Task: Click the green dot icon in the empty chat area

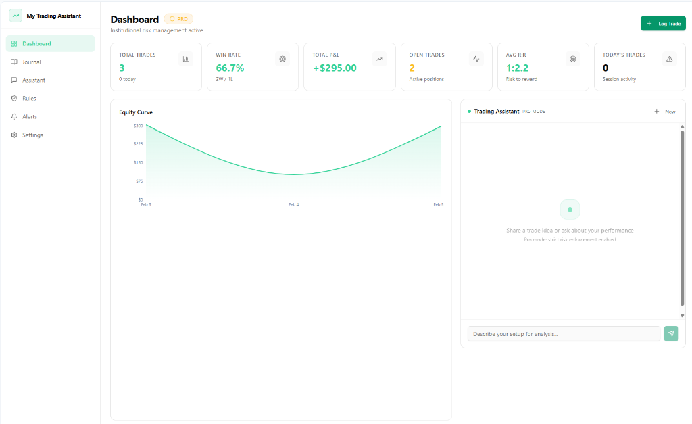Action: tap(570, 210)
